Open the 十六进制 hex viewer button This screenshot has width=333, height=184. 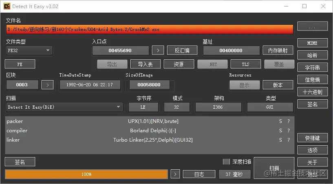coord(313,92)
